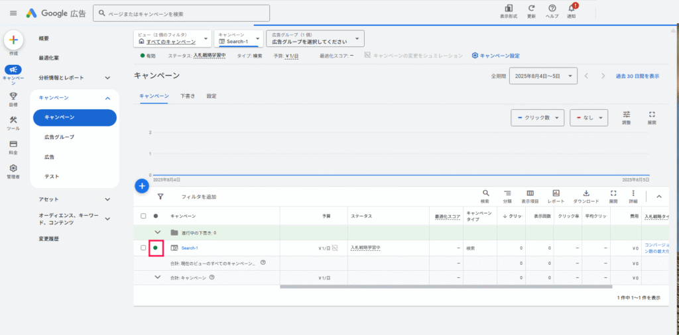The image size is (679, 335).
Task: Switch to the 下書き tab
Action: tap(188, 96)
